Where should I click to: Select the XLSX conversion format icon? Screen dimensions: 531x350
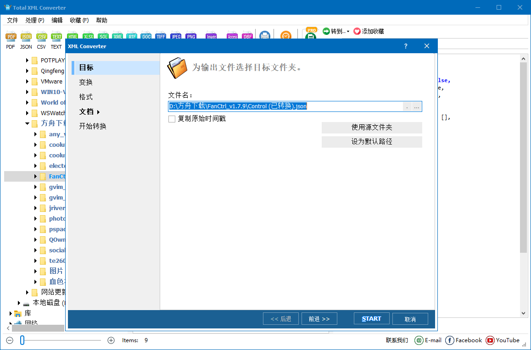(x=88, y=36)
